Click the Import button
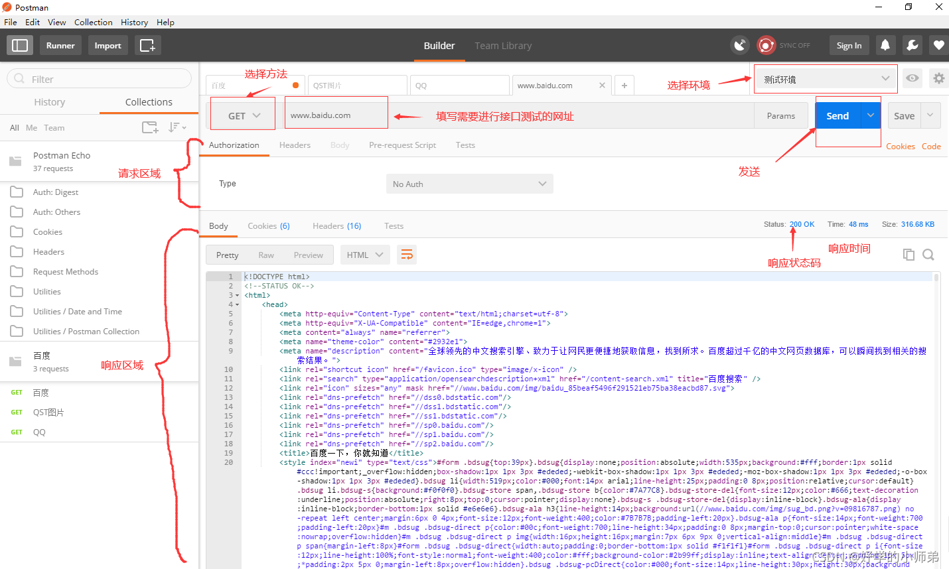 [x=108, y=45]
